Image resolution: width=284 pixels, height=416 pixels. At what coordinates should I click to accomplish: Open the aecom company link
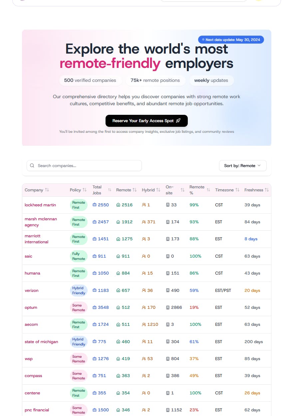(x=31, y=324)
